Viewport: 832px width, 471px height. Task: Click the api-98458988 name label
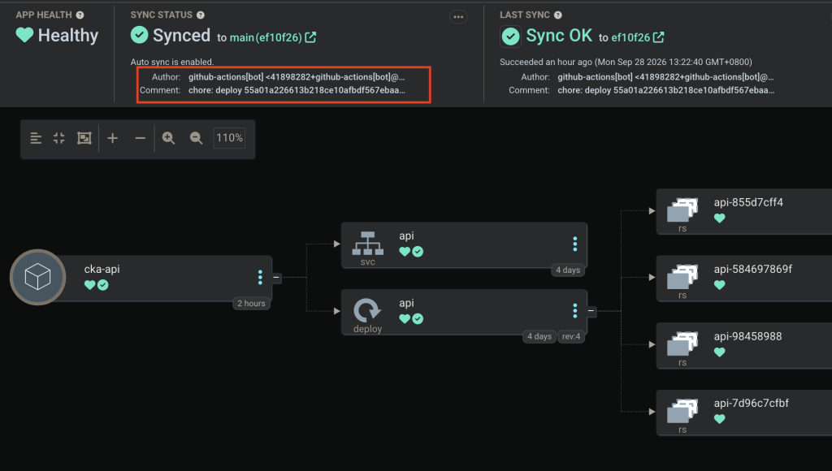[x=747, y=336]
